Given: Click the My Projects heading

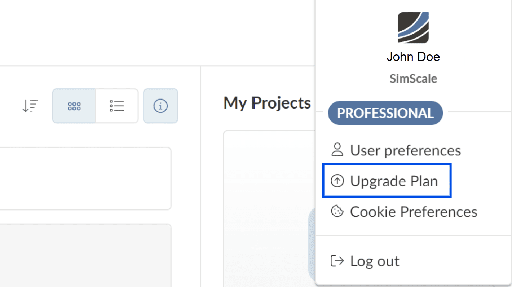Looking at the screenshot, I should tap(267, 103).
